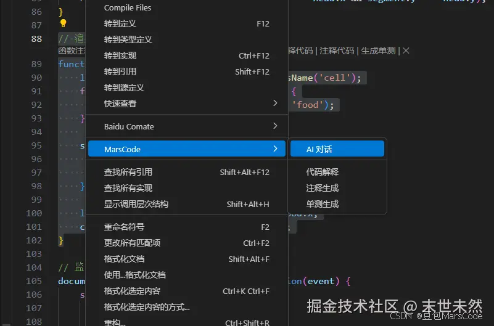Select 转到类型定义 menu entry
494x326 pixels.
click(x=187, y=39)
